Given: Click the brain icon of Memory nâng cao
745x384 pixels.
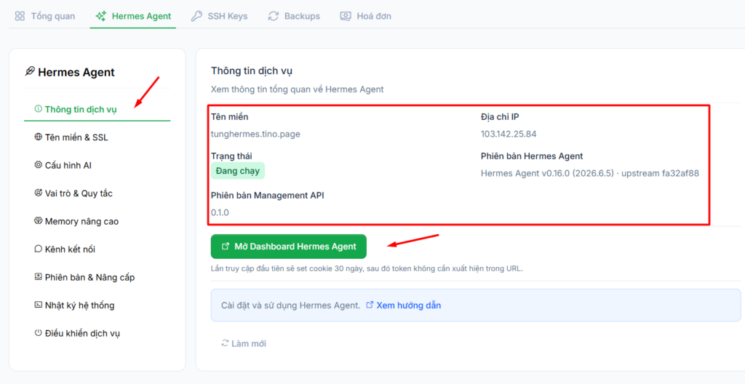Looking at the screenshot, I should (x=38, y=221).
